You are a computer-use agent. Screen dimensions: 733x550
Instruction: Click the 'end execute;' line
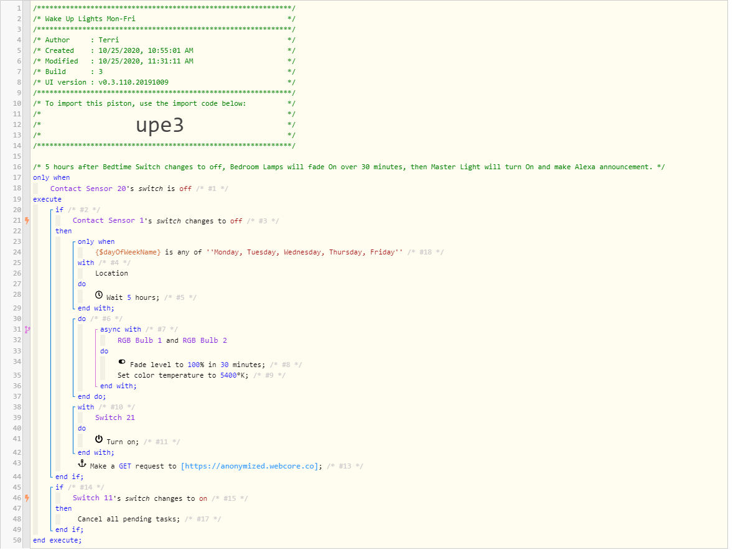pos(57,540)
